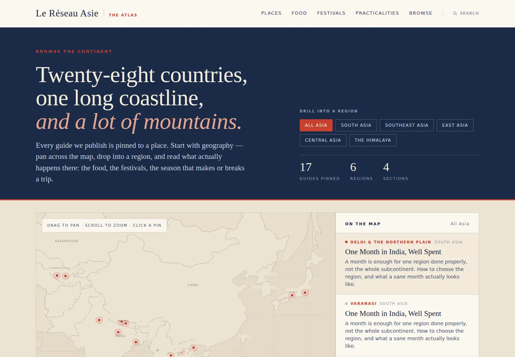Choose the Central Asia filter
The height and width of the screenshot is (357, 515).
click(x=323, y=140)
